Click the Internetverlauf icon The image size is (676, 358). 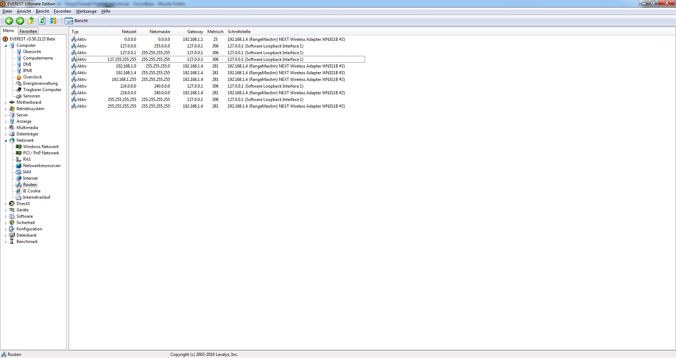(19, 197)
